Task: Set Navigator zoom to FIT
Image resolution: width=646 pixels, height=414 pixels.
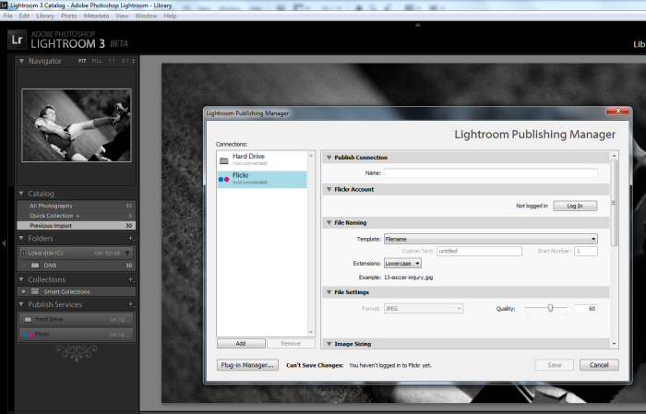Action: [x=82, y=61]
